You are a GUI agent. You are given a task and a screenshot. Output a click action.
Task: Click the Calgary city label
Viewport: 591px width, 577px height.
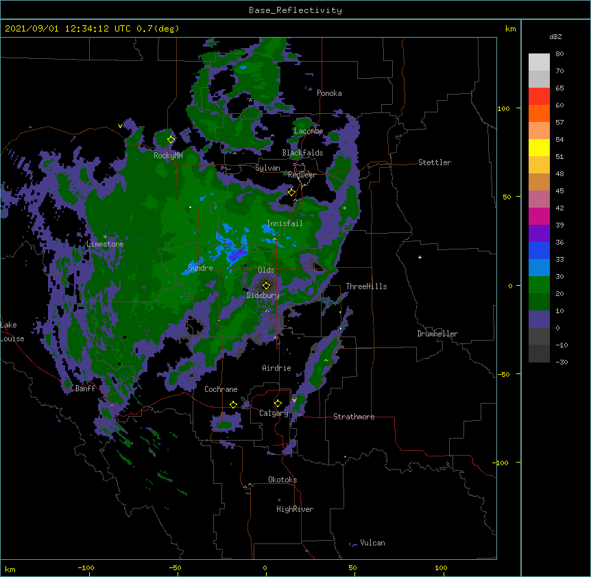pos(274,413)
